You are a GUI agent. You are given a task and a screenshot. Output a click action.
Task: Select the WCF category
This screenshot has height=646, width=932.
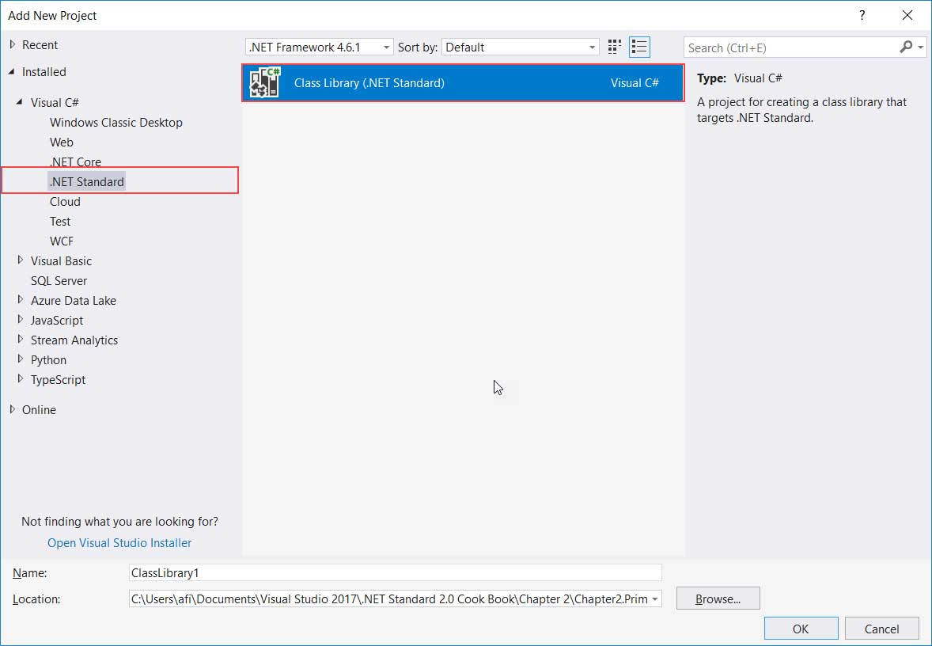coord(62,241)
